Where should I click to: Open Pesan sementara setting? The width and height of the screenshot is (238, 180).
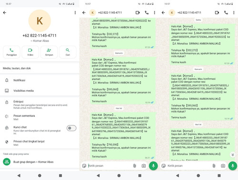(40, 117)
